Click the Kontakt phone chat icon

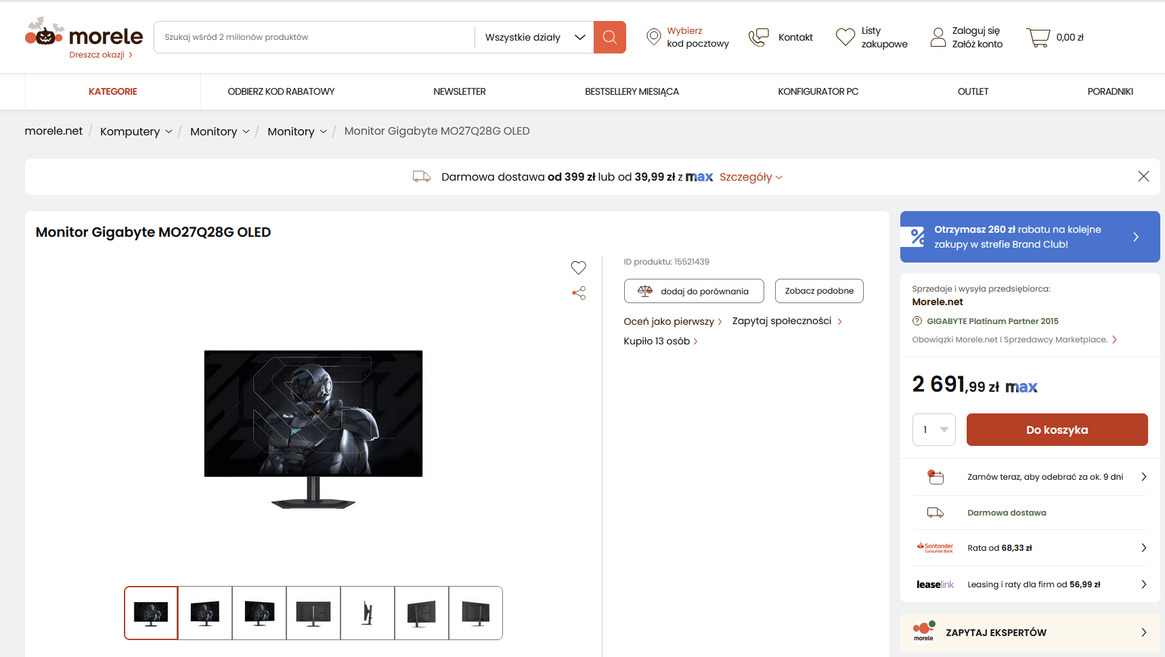(759, 37)
